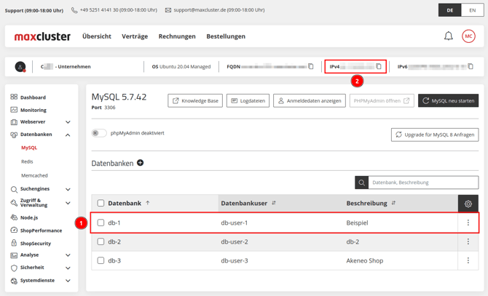Viewport: 488px width, 296px height.
Task: Open three-dot menu for db-2 row
Action: point(468,241)
